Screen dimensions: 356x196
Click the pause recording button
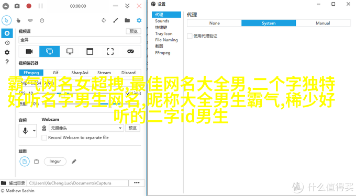click(41, 6)
